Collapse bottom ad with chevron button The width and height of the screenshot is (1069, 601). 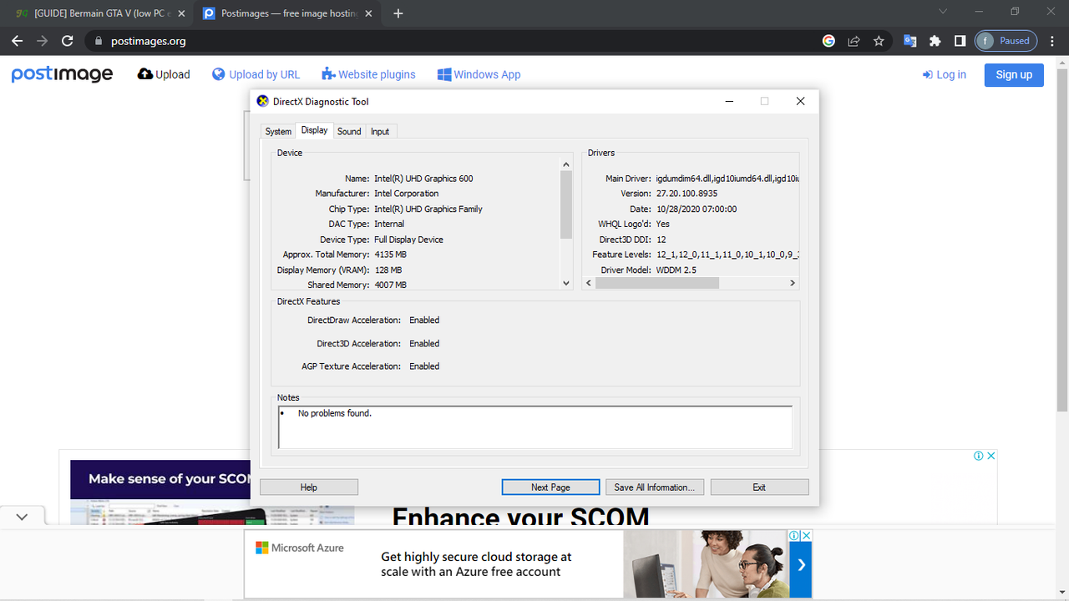tap(22, 517)
